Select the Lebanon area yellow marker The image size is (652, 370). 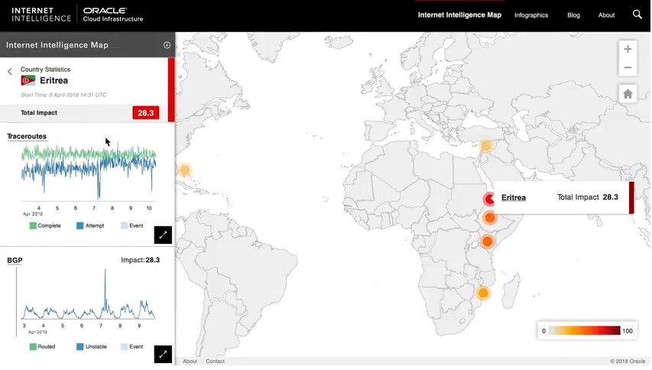click(485, 146)
